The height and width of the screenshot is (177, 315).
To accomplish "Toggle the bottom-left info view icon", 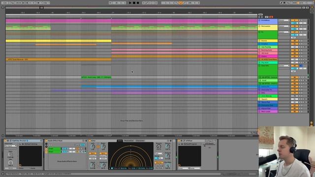I will (x=2, y=174).
